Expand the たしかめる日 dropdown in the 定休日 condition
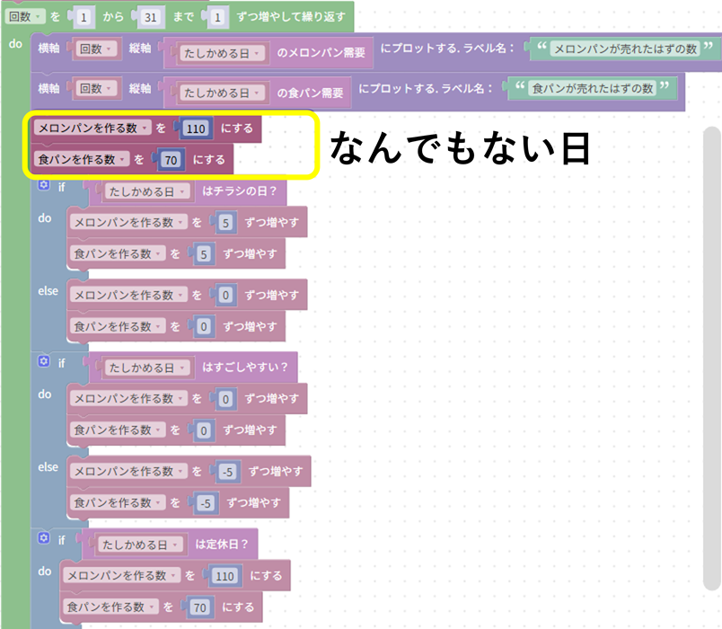 click(x=176, y=545)
